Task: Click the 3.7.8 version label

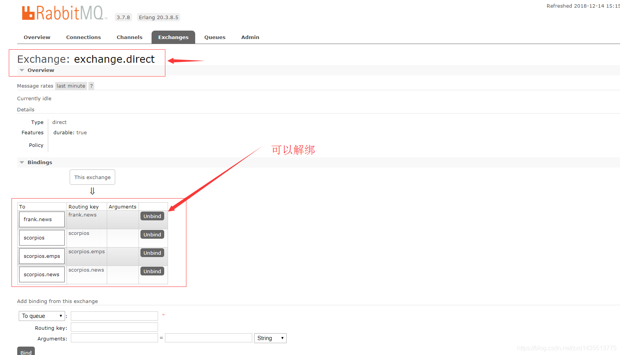Action: pos(123,17)
